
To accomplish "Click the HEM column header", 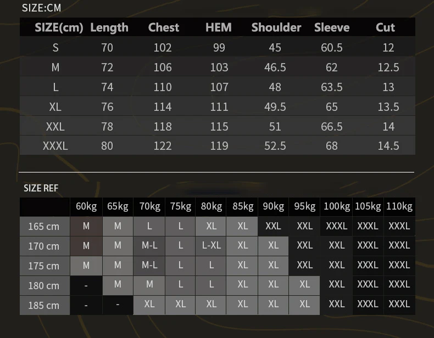I will tap(219, 27).
